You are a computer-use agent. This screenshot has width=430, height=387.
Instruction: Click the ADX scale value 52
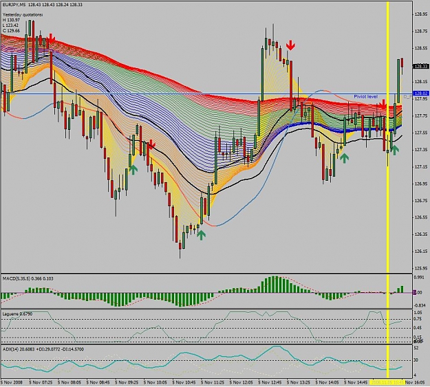pos(416,348)
